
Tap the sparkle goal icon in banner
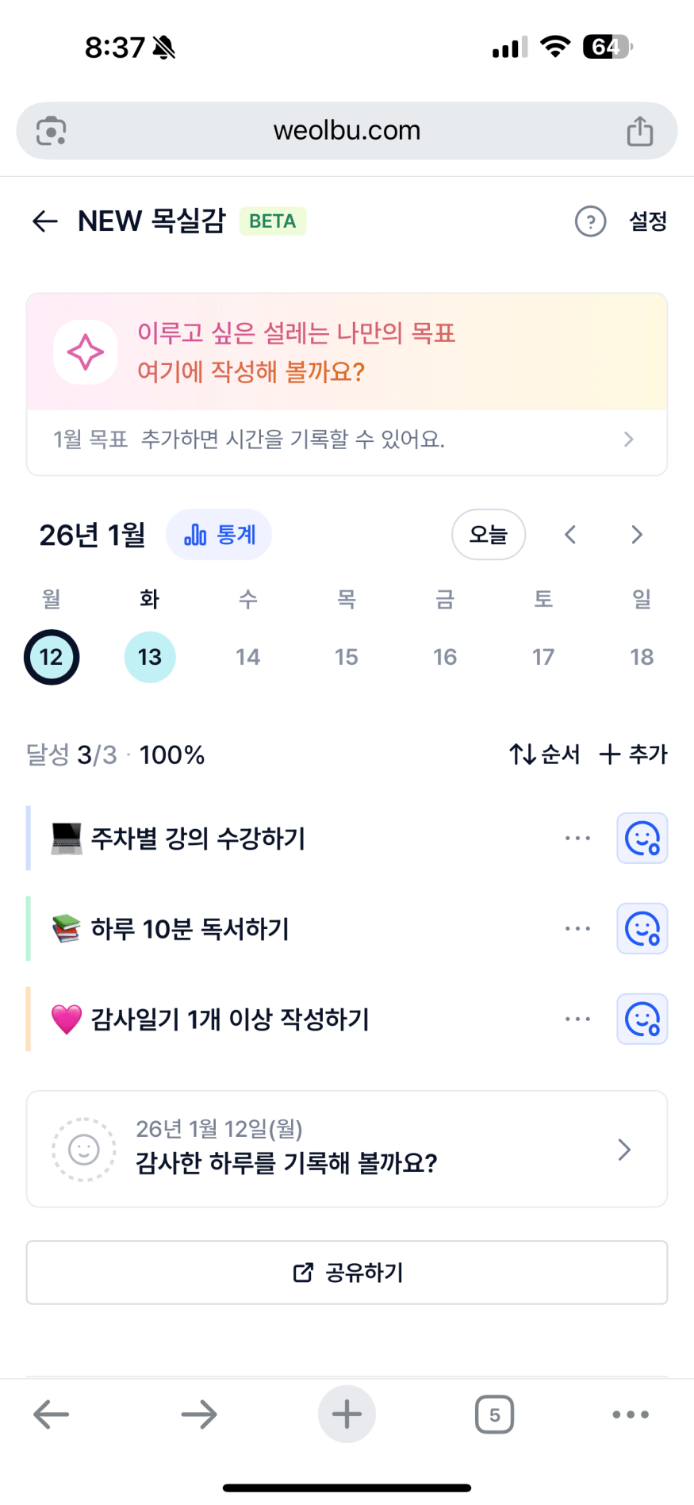pyautogui.click(x=86, y=352)
